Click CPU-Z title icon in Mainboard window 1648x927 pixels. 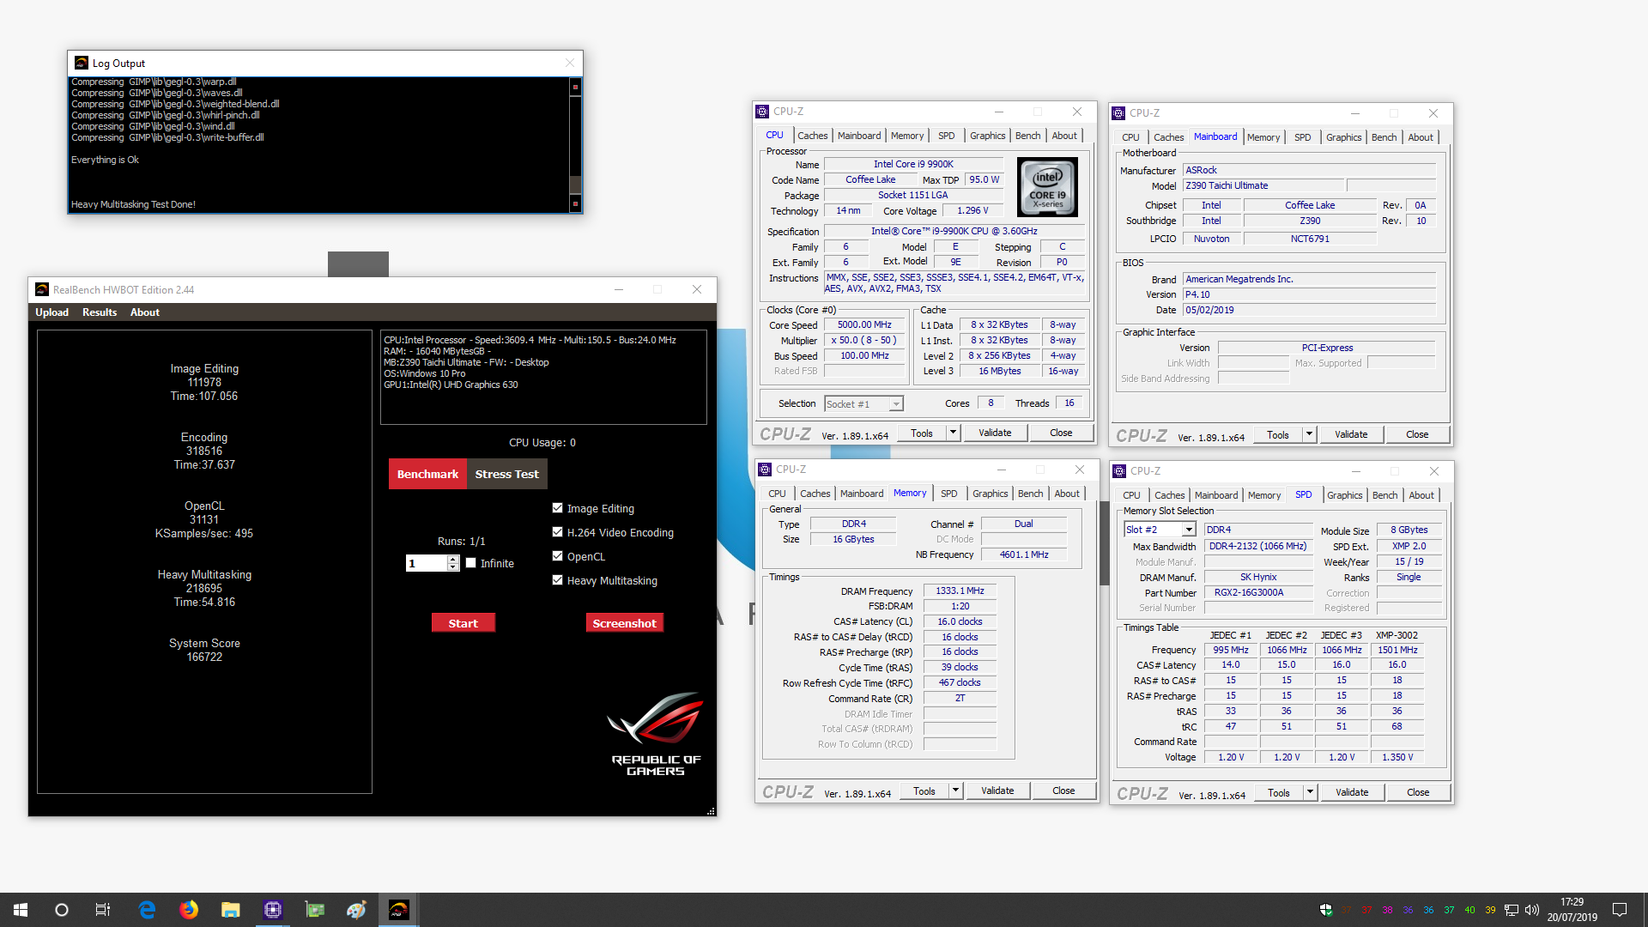tap(1118, 113)
